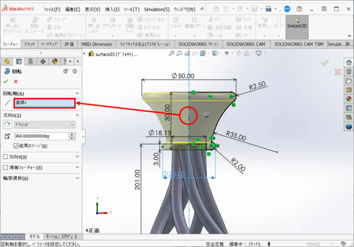354x247 pixels.
Task: Open the DimXpertManager crosshair tab icon
Action: pos(43,61)
